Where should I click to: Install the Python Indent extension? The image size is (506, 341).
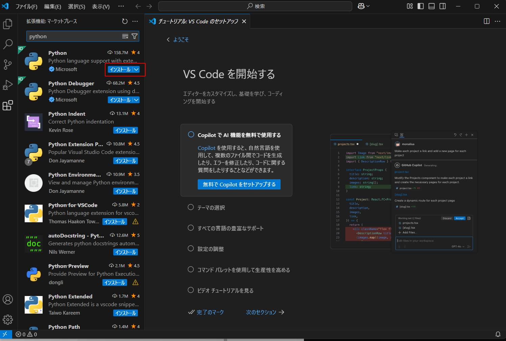(x=125, y=130)
